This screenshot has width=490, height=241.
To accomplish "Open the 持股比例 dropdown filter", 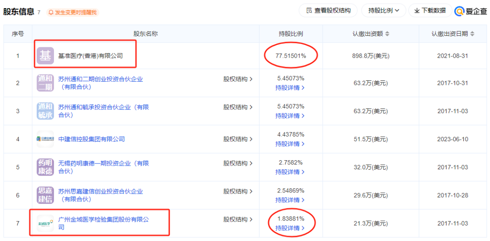I will tap(383, 10).
